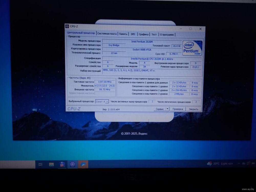The image size is (256, 192).
Task: Close the CPU-Z window with X
Action: 200,29
